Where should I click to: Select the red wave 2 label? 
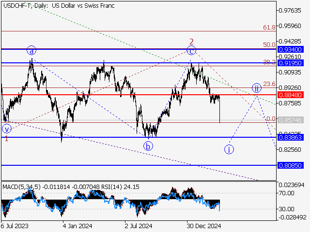point(191,41)
